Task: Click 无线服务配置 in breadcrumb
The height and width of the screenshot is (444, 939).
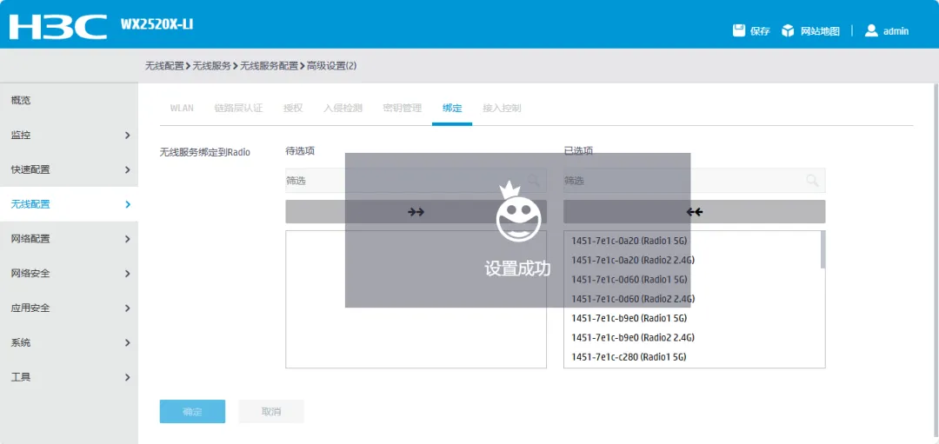Action: pyautogui.click(x=269, y=66)
